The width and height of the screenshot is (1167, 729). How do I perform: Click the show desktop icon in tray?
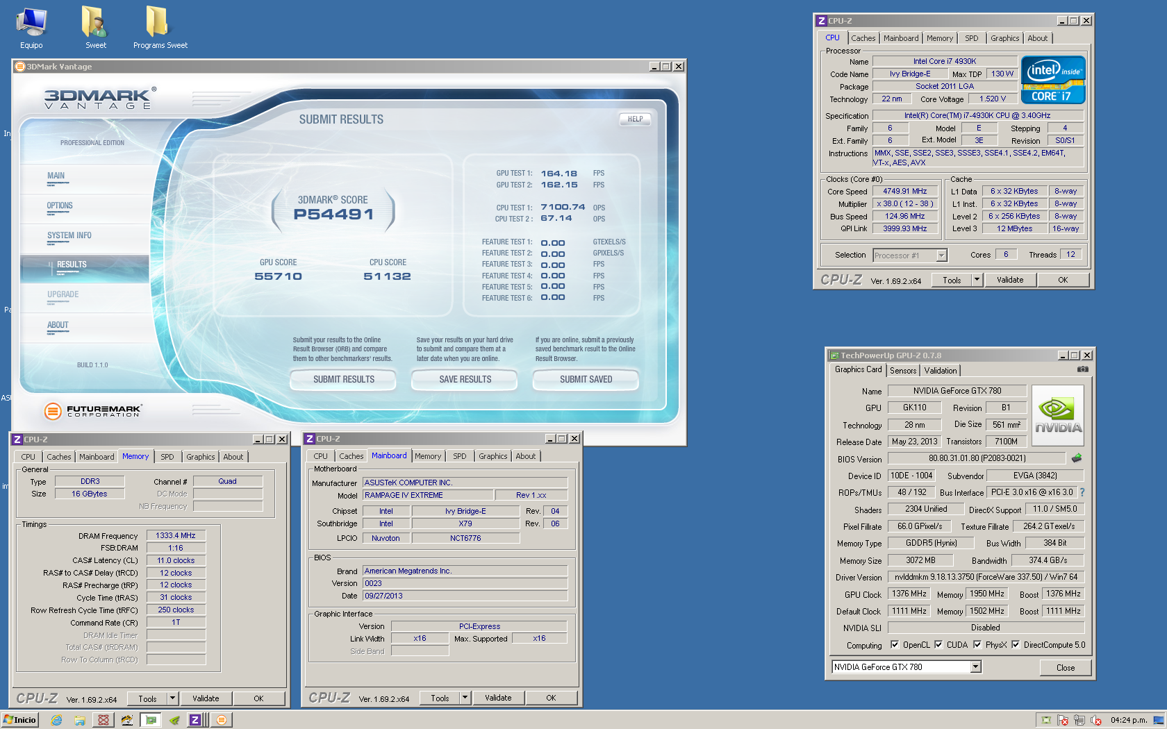pyautogui.click(x=1159, y=720)
